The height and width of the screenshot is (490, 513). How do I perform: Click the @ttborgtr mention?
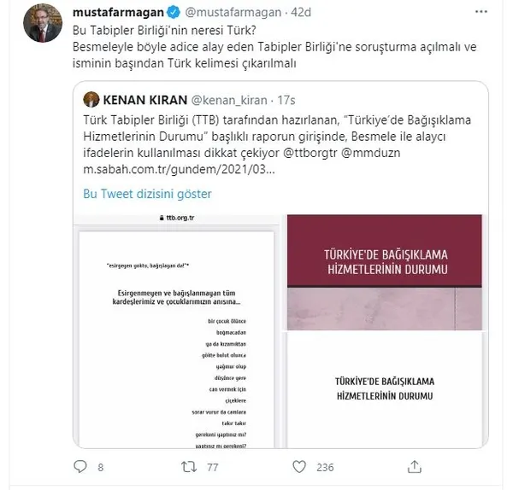pos(310,153)
